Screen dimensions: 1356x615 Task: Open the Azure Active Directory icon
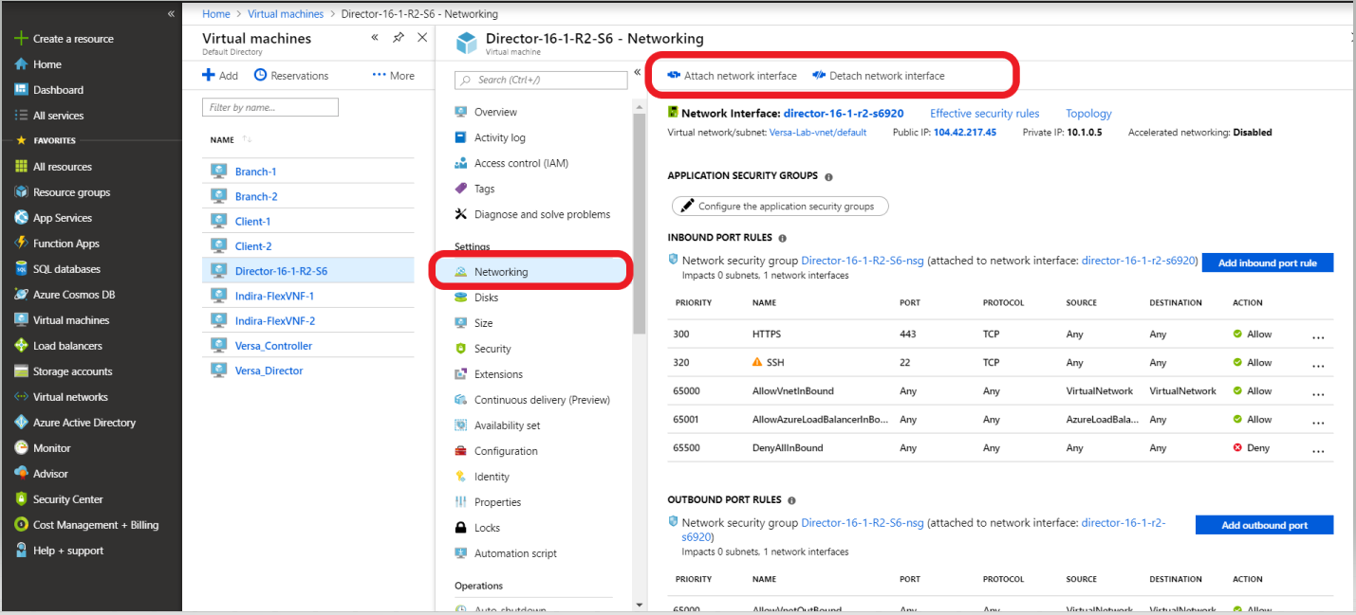pyautogui.click(x=21, y=423)
